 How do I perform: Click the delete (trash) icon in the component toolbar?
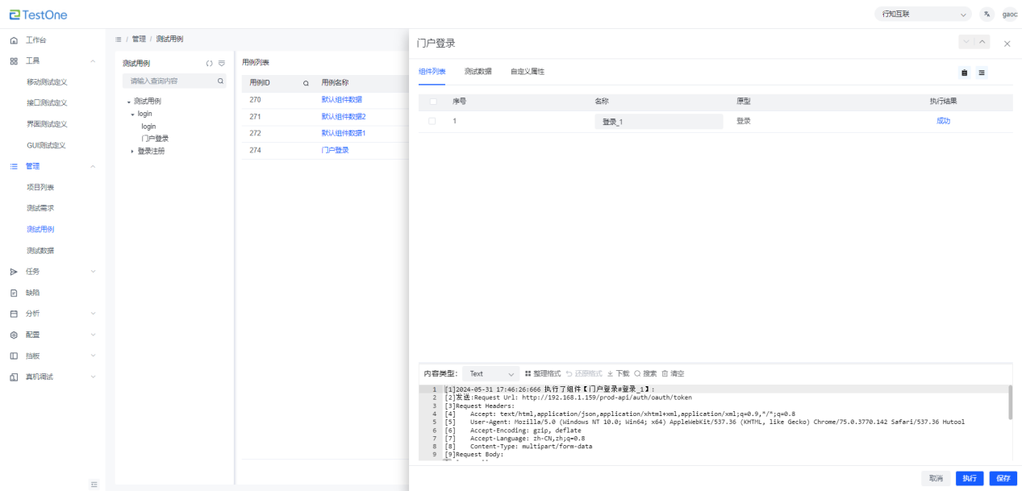point(964,73)
